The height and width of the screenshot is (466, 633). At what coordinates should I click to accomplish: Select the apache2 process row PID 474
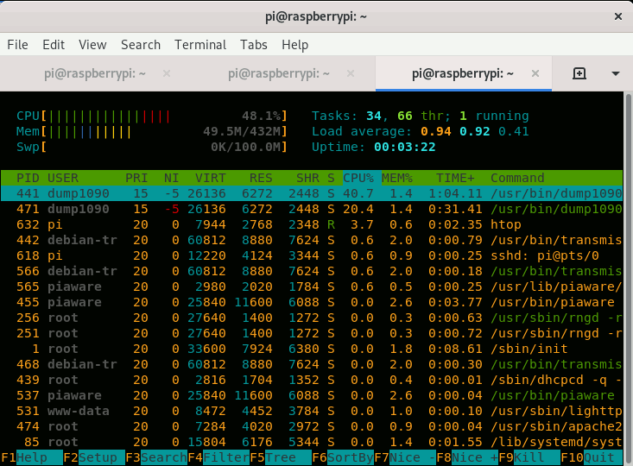pyautogui.click(x=312, y=426)
